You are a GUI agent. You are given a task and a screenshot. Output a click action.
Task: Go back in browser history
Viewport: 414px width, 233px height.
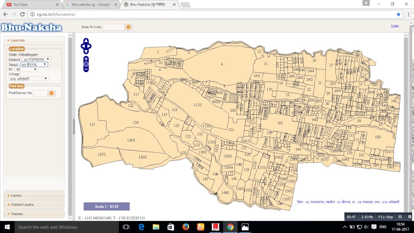tap(5, 14)
